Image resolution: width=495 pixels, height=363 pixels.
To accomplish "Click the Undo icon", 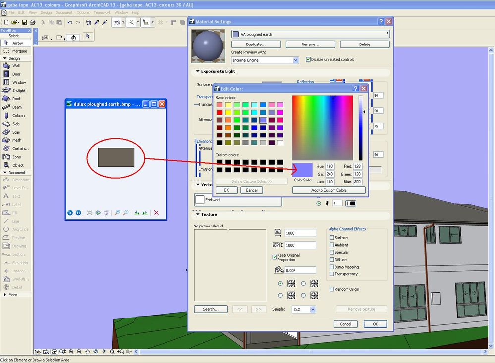I will coord(70,22).
